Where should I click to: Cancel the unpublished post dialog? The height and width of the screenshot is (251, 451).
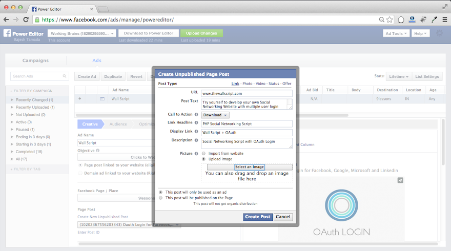pos(283,217)
